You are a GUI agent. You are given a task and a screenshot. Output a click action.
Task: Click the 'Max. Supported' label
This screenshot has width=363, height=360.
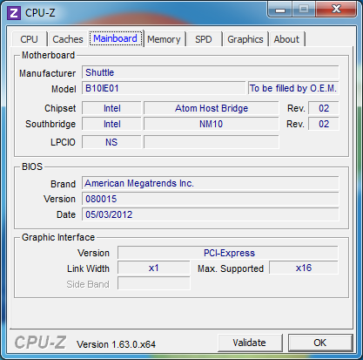(x=231, y=268)
